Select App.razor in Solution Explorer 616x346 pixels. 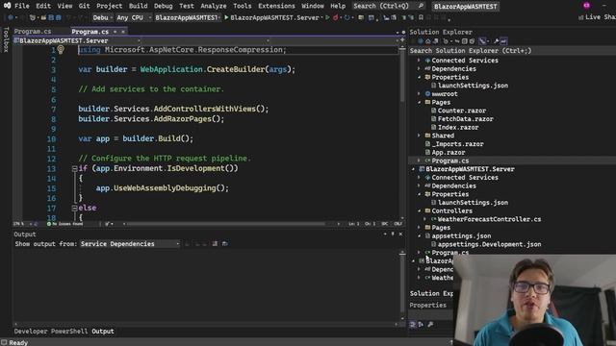click(449, 152)
